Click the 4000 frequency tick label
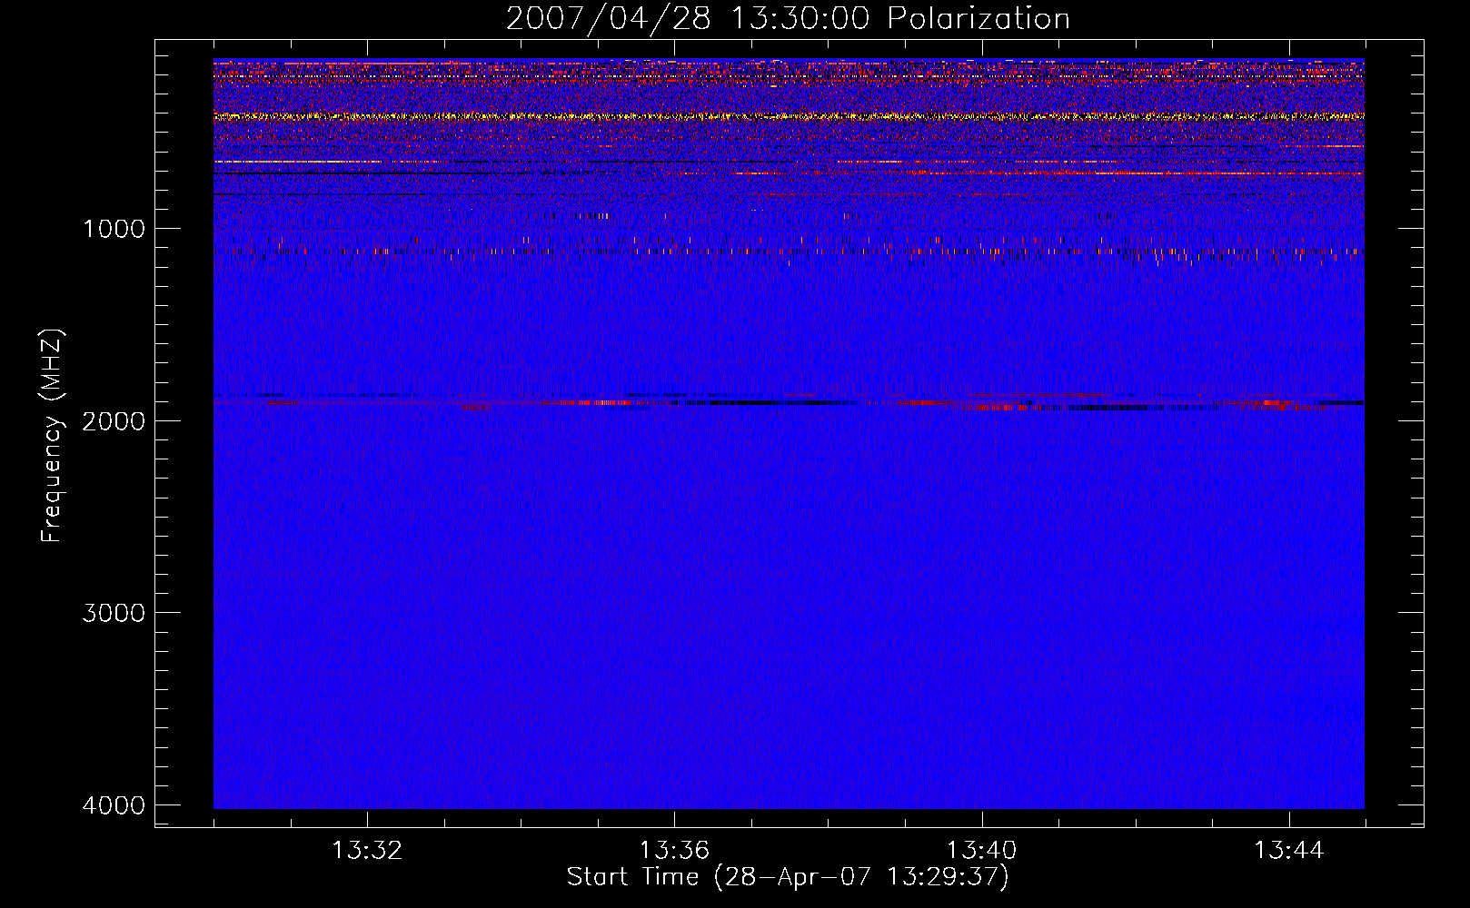 pyautogui.click(x=114, y=804)
